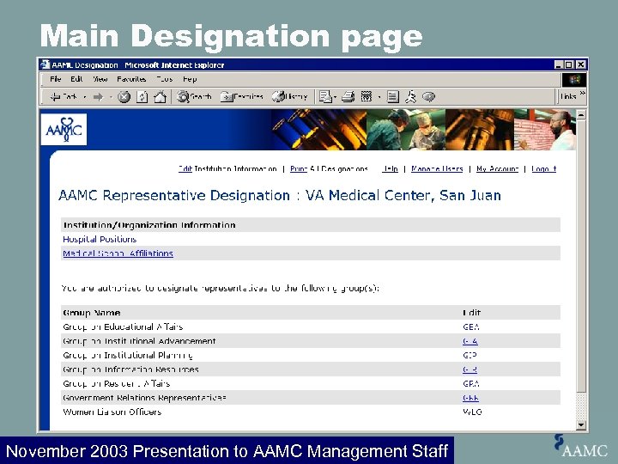The image size is (618, 464).
Task: Click the Windows flag throbber icon
Action: [574, 80]
